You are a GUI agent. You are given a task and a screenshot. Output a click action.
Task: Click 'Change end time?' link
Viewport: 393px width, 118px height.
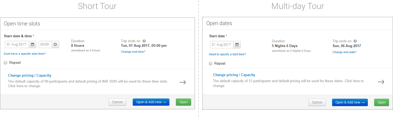point(133,51)
